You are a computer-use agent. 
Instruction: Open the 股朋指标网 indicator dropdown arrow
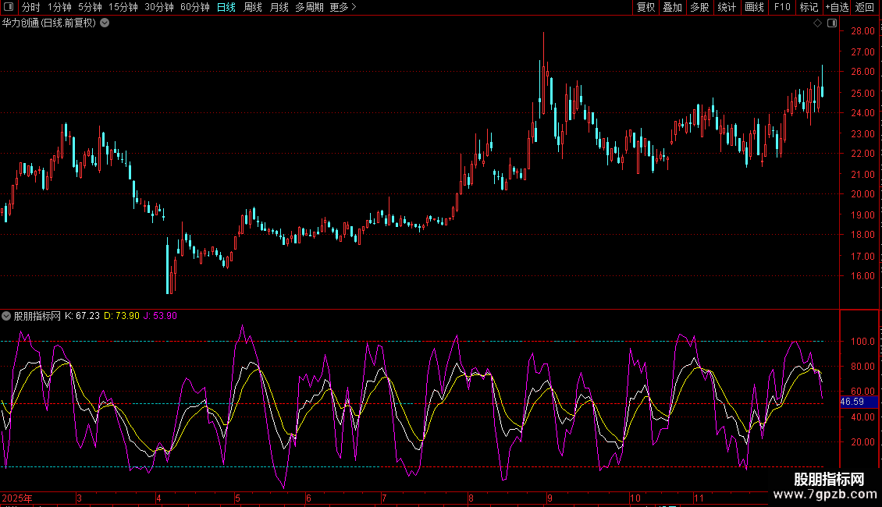(x=6, y=316)
